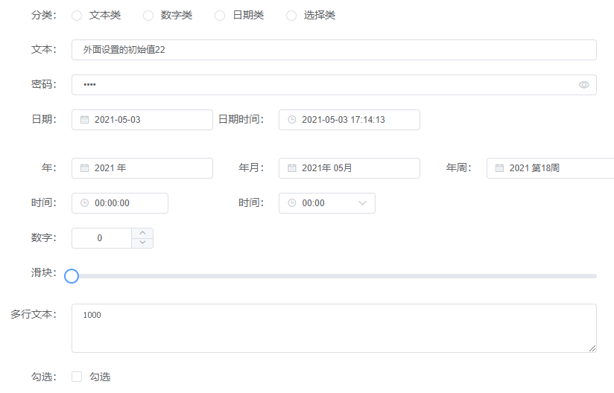
Task: Click the 勾选 checkbox label text
Action: (100, 377)
